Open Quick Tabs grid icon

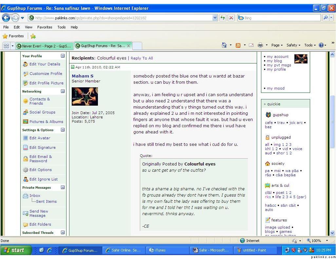click(6, 46)
